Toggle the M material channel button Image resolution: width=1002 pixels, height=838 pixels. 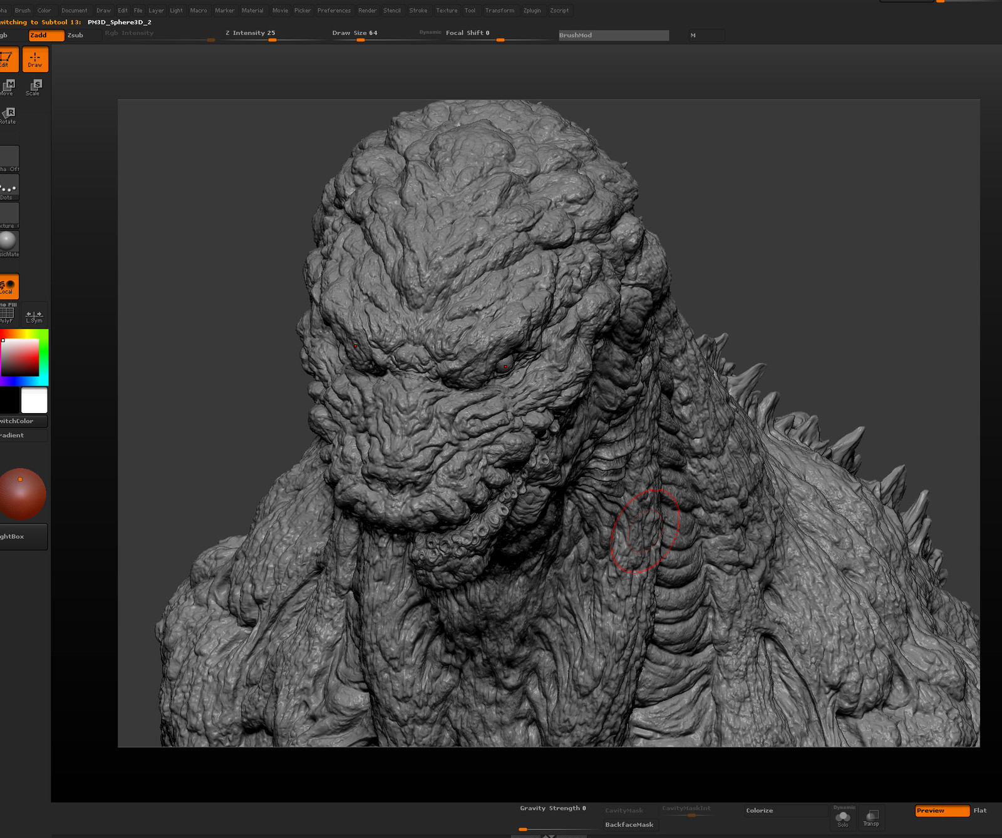706,36
